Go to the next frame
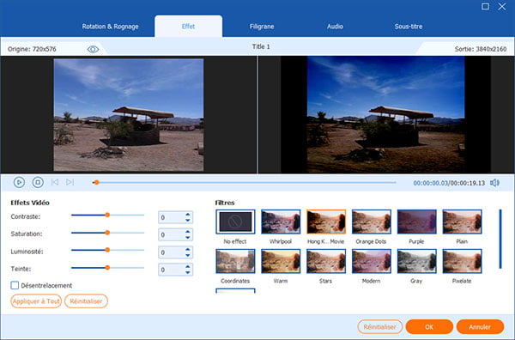Image resolution: width=515 pixels, height=340 pixels. (70, 182)
